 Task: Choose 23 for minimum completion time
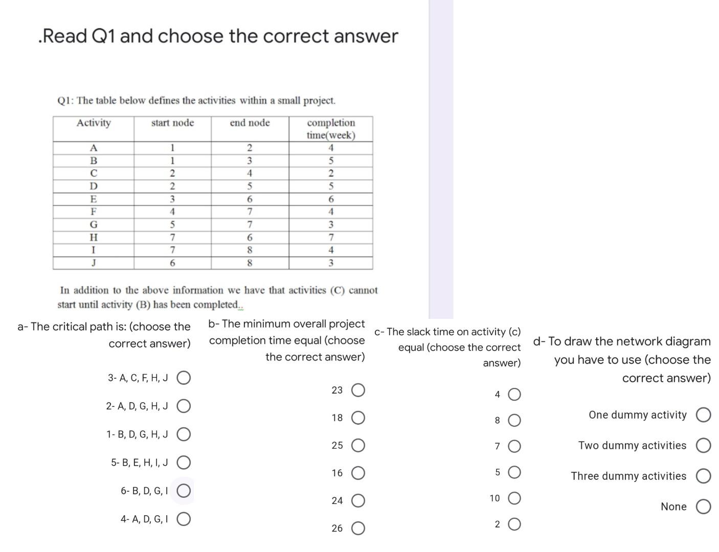tap(358, 389)
